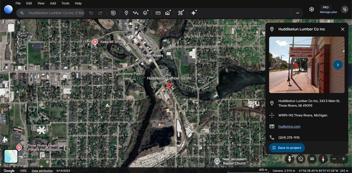Close the Huddlestun Lumber info panel
Viewport: 352px width, 173px height.
pyautogui.click(x=343, y=29)
